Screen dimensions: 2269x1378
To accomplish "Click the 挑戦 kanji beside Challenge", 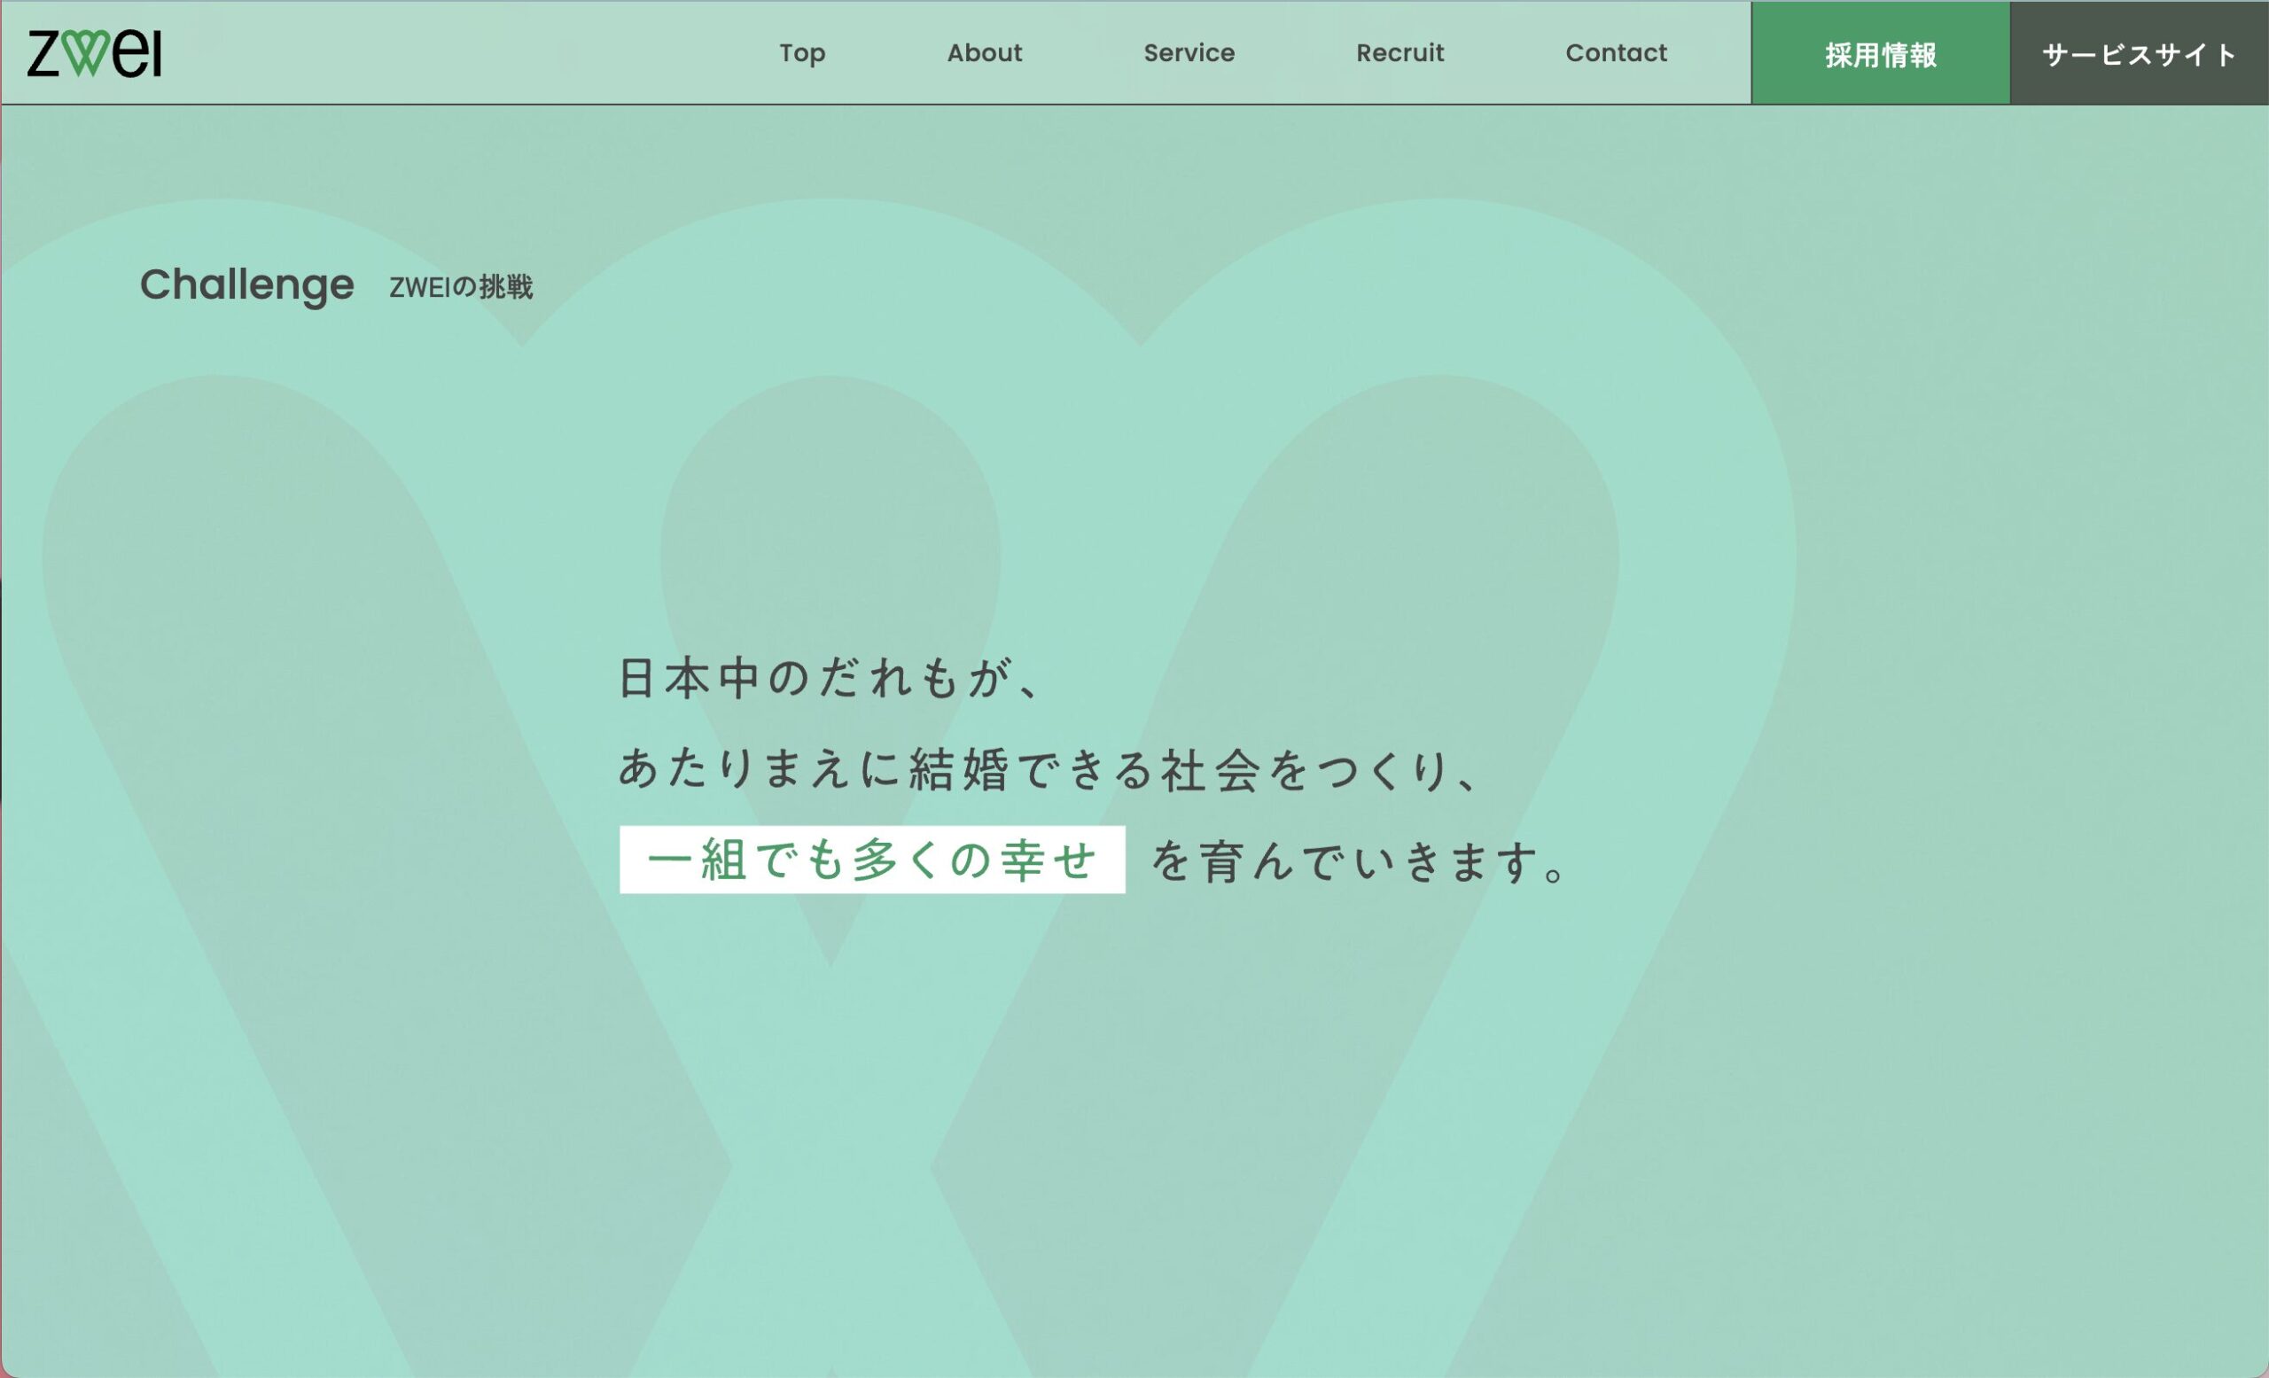I will [505, 288].
